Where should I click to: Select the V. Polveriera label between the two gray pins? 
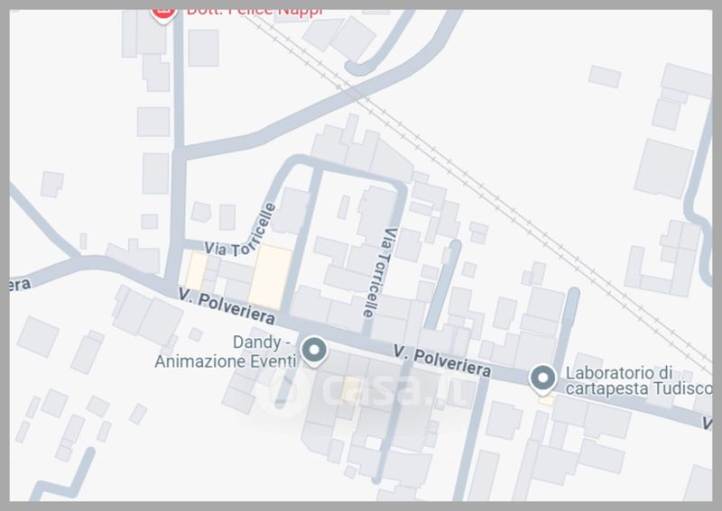coord(442,361)
